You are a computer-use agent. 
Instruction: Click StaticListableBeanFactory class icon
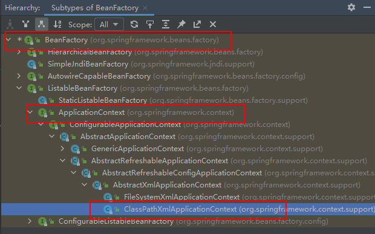pos(42,100)
